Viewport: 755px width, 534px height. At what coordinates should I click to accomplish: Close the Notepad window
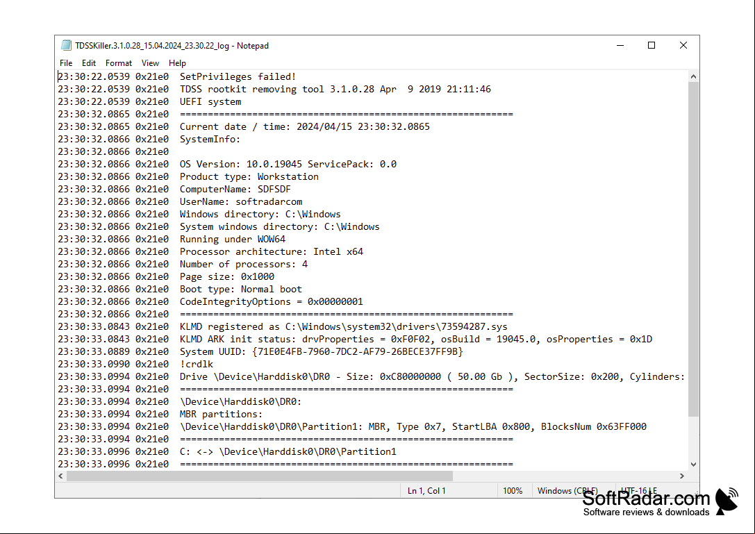pyautogui.click(x=683, y=45)
